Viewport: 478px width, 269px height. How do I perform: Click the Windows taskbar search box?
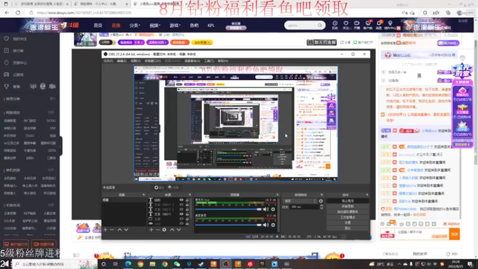point(55,264)
